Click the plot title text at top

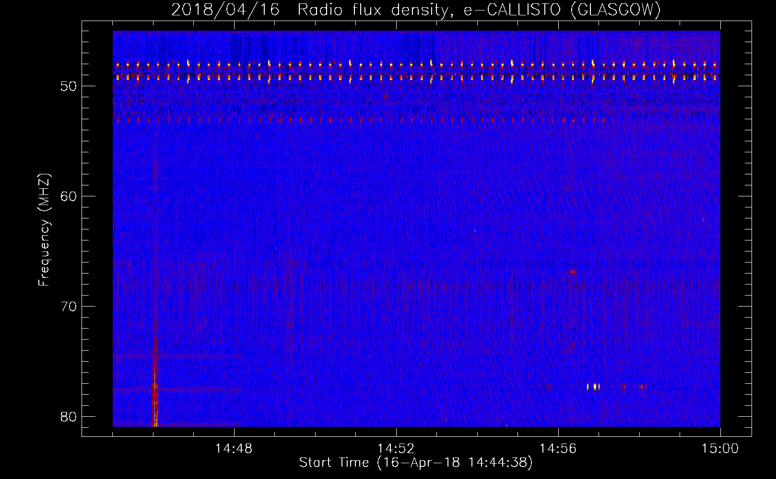click(x=416, y=10)
